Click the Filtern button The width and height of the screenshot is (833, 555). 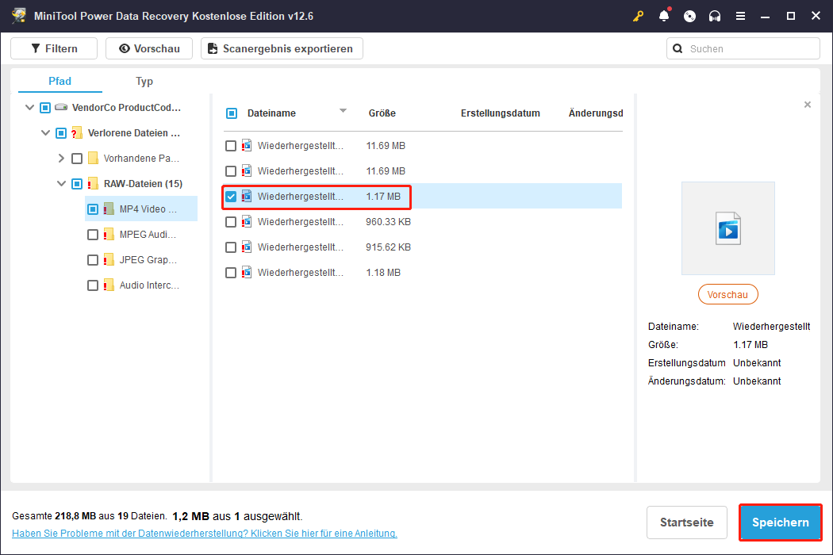tap(54, 48)
